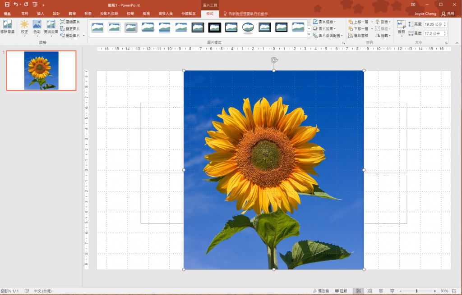Click the rotation handle above the sunflower picture
Image resolution: width=462 pixels, height=295 pixels.
tap(274, 60)
